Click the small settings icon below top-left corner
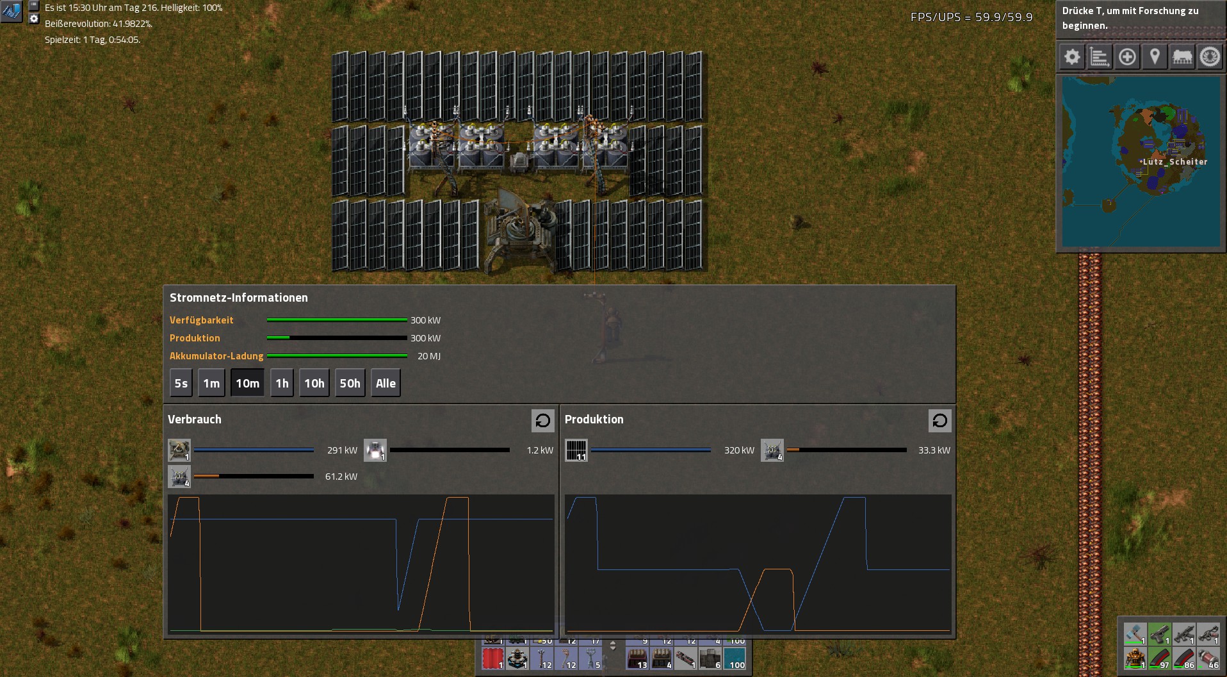 (x=34, y=19)
